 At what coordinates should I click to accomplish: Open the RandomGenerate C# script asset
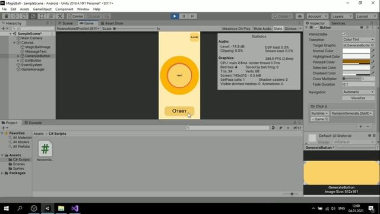click(45, 150)
